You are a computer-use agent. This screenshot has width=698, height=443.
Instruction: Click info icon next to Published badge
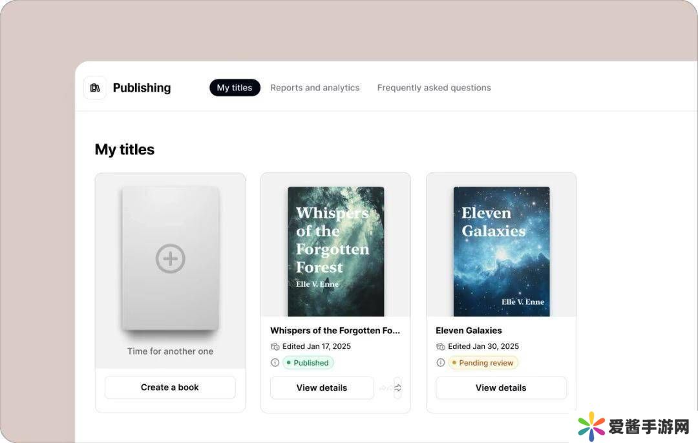point(275,363)
